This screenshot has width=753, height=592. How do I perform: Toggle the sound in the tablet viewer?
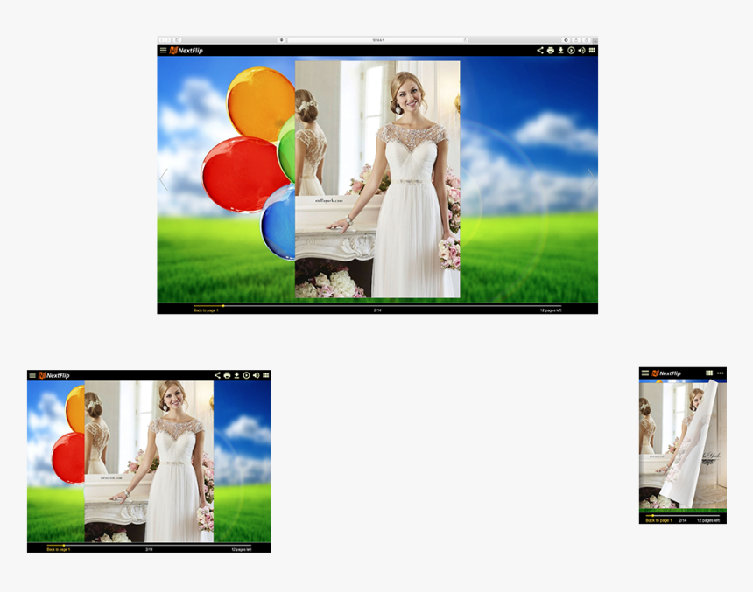point(257,375)
